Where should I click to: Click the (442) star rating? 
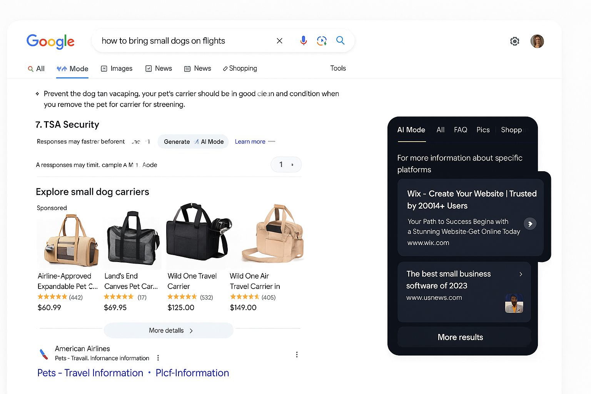[x=60, y=297]
